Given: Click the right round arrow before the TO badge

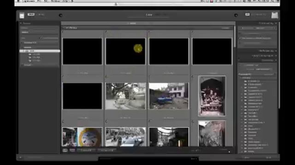Looking at the screenshot, I should click(236, 15).
